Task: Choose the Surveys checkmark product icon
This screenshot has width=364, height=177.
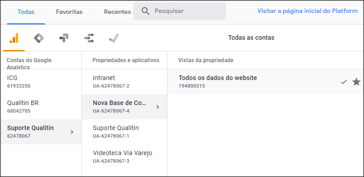Action: click(114, 38)
